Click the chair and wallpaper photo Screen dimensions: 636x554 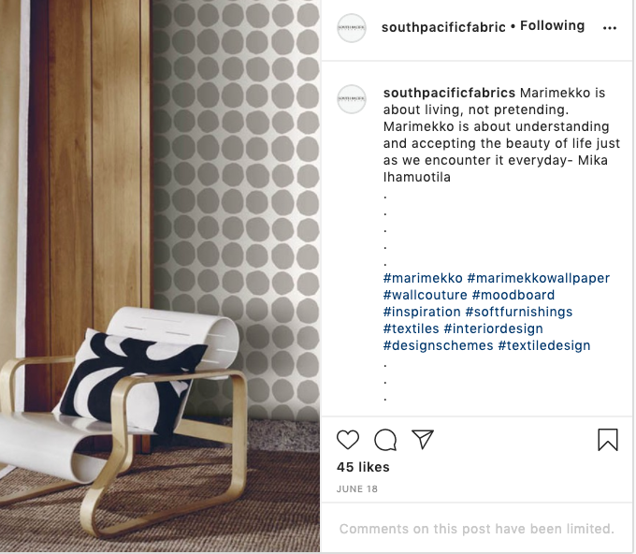[x=160, y=276]
